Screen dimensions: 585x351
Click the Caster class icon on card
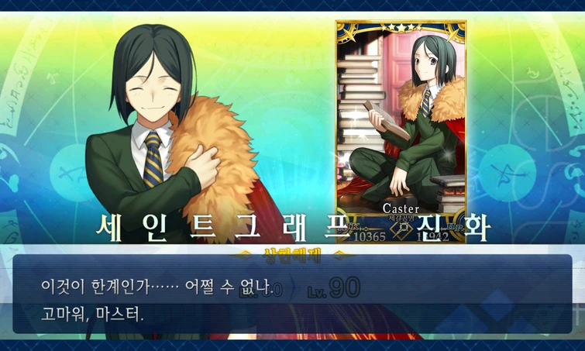click(x=401, y=230)
